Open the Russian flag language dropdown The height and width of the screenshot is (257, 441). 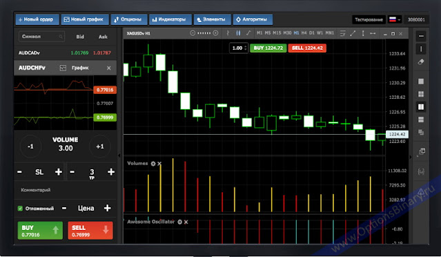click(x=395, y=19)
